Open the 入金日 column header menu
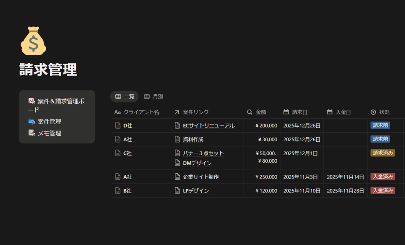 coord(341,112)
